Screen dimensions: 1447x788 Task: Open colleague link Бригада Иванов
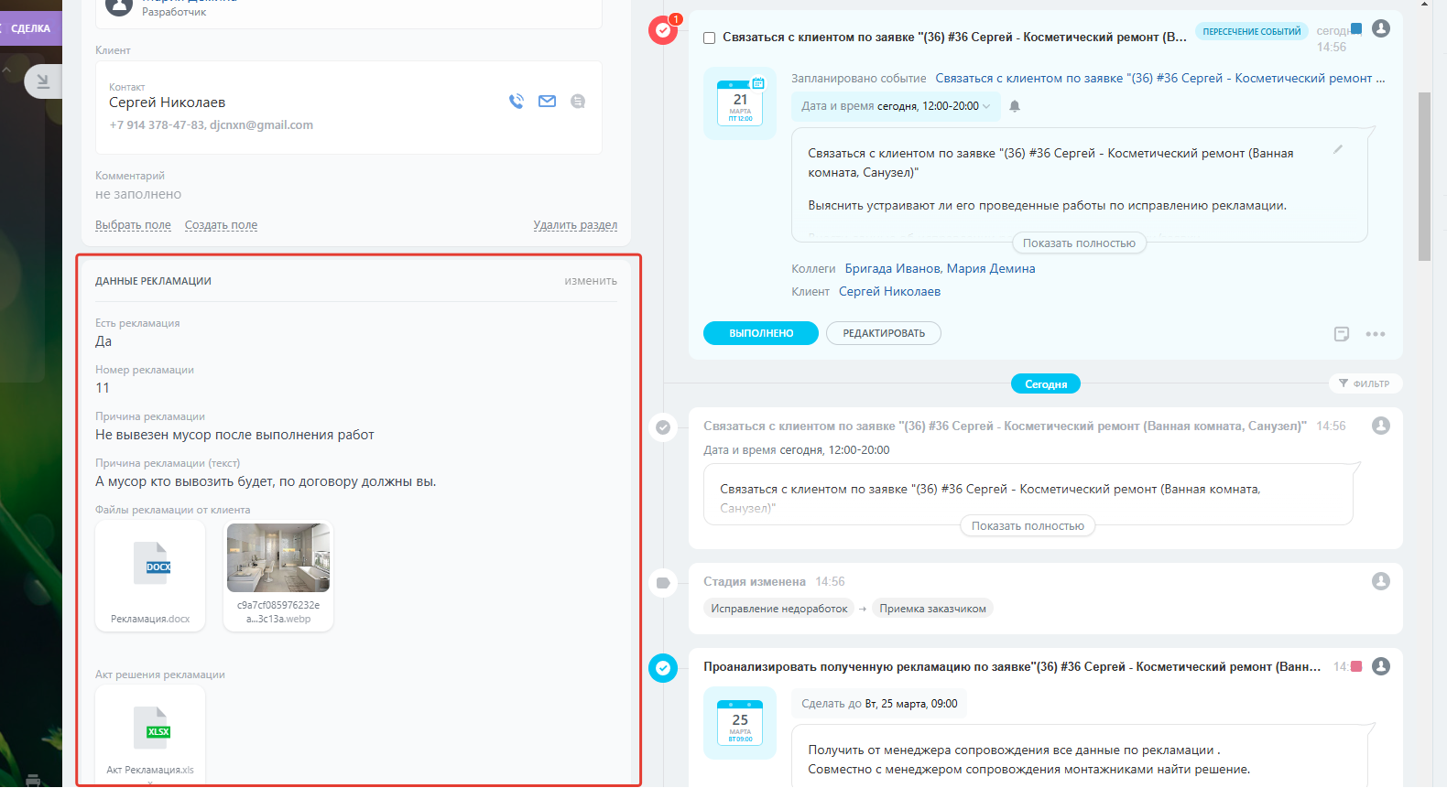point(892,269)
